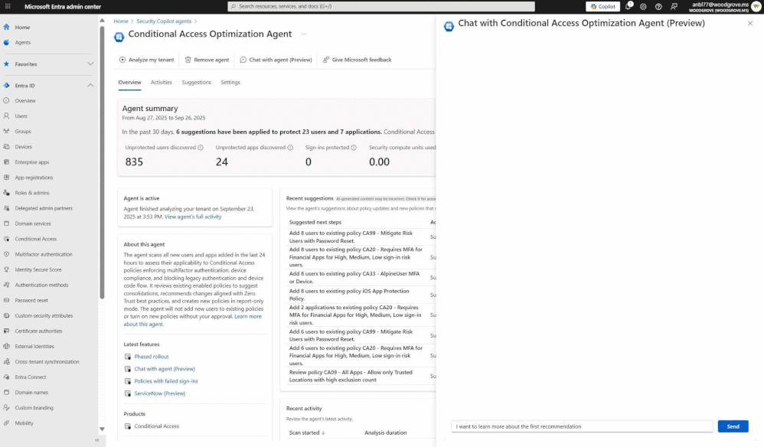Collapse the Entra ID section chevron

(90, 85)
